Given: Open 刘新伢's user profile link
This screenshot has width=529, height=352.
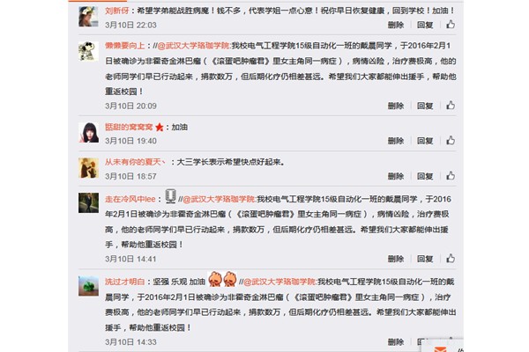Looking at the screenshot, I should click(117, 11).
